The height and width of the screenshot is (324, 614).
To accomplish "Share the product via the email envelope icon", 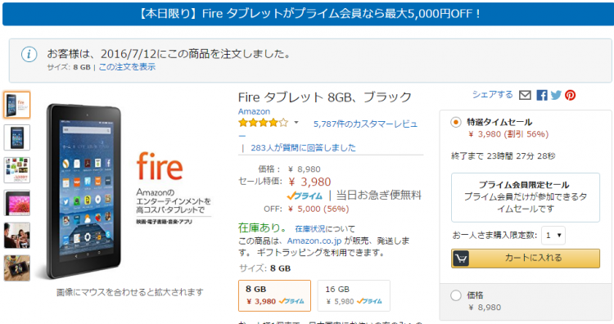I will click(x=525, y=95).
